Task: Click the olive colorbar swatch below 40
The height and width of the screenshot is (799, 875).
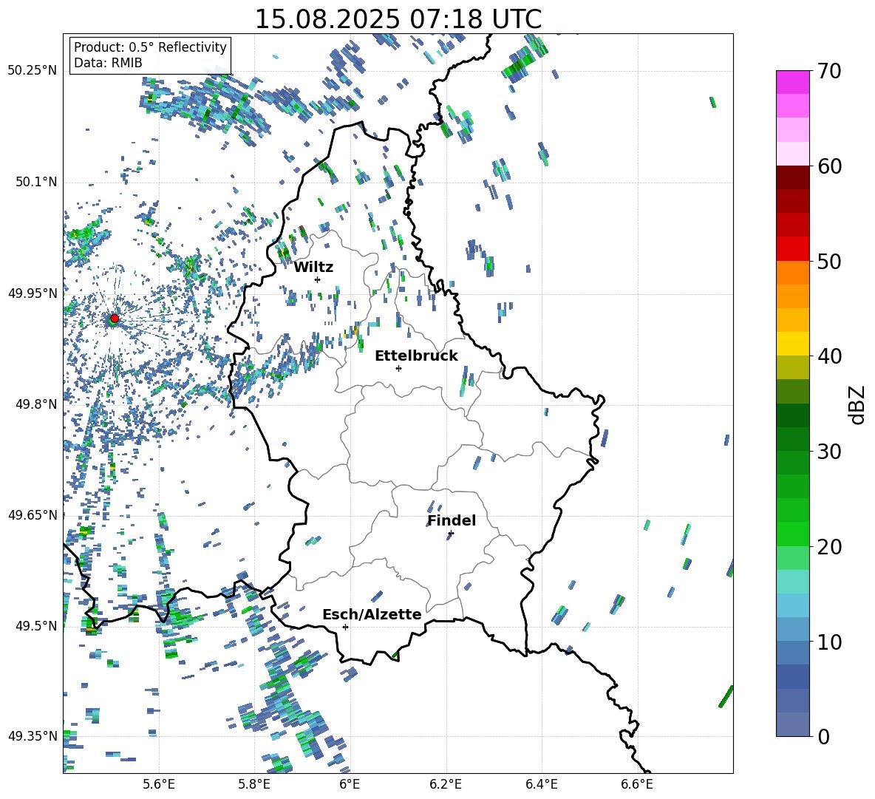Action: 792,367
